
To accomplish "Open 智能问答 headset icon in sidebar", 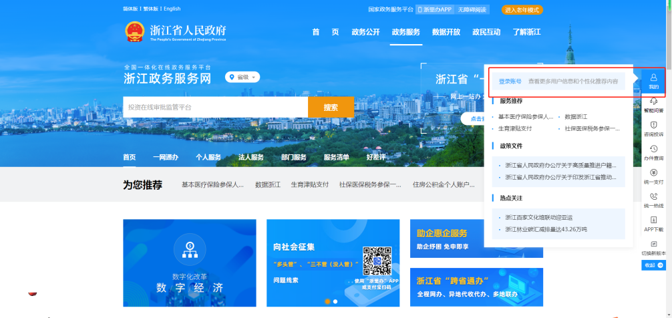I will (x=653, y=104).
